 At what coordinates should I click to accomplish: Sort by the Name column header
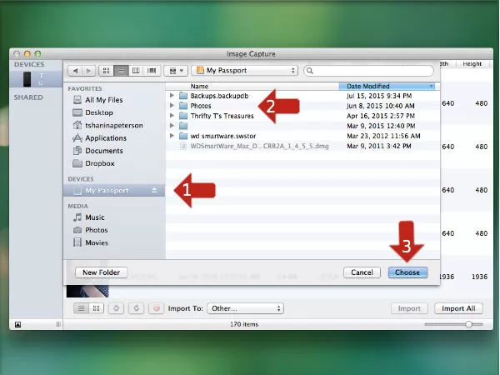(x=250, y=86)
